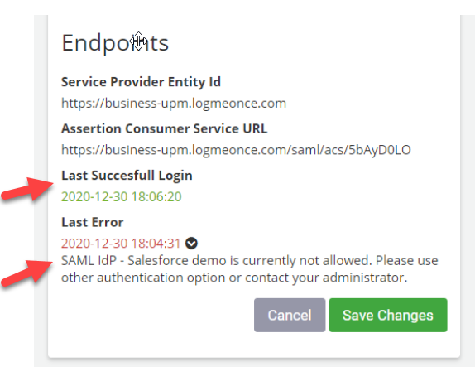Click the Last Succesfull Login label

[x=127, y=176]
